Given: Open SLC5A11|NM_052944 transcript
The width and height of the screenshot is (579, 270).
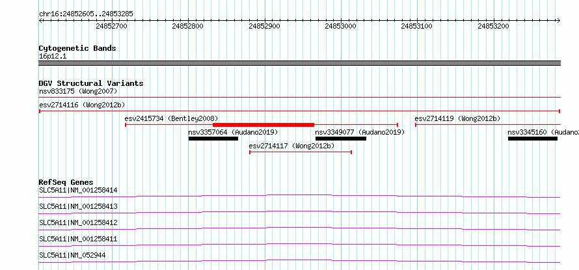Looking at the screenshot, I should [72, 255].
